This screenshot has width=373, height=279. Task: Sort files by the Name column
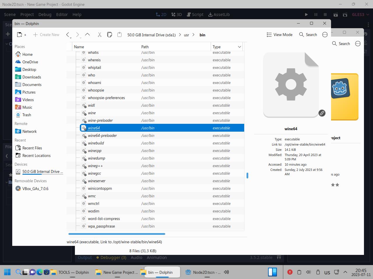pyautogui.click(x=79, y=47)
